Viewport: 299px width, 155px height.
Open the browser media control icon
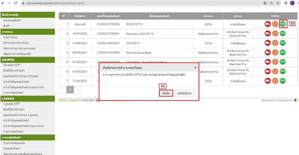(286, 3)
